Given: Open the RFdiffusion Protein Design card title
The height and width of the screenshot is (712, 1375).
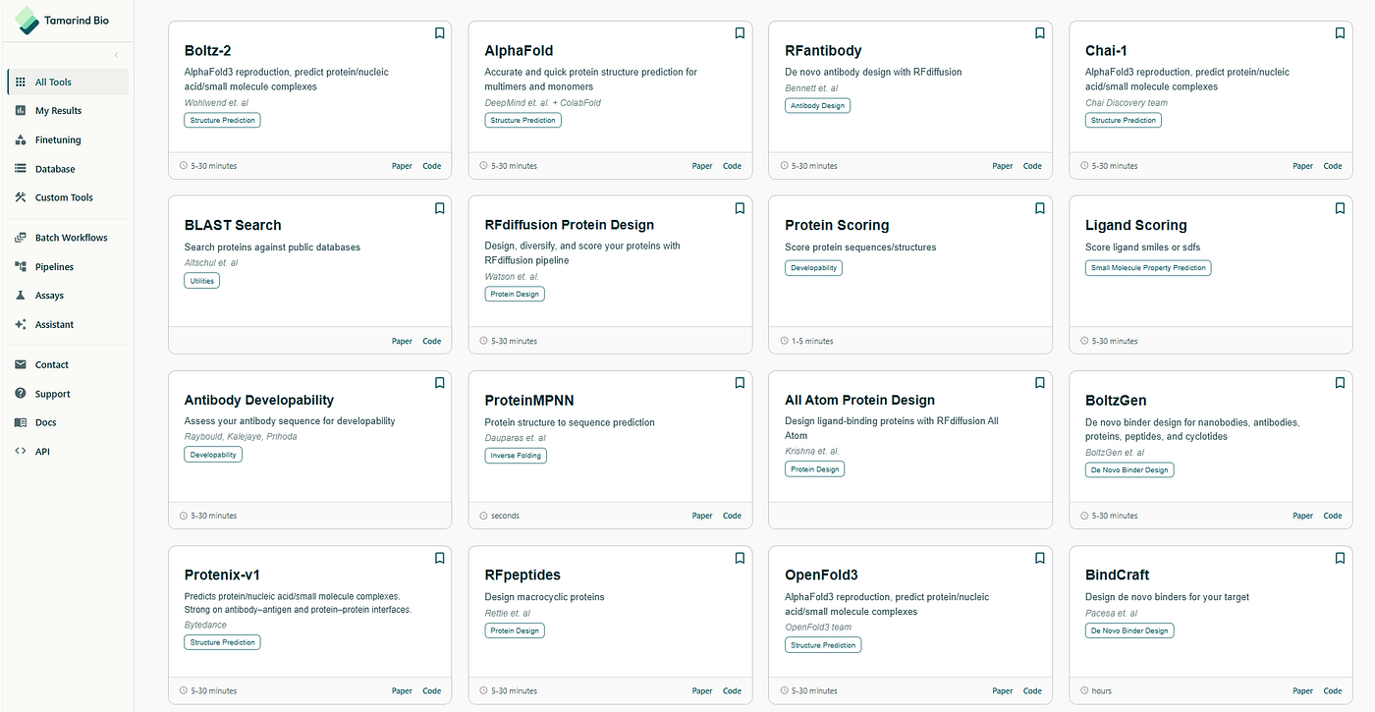Looking at the screenshot, I should (570, 225).
